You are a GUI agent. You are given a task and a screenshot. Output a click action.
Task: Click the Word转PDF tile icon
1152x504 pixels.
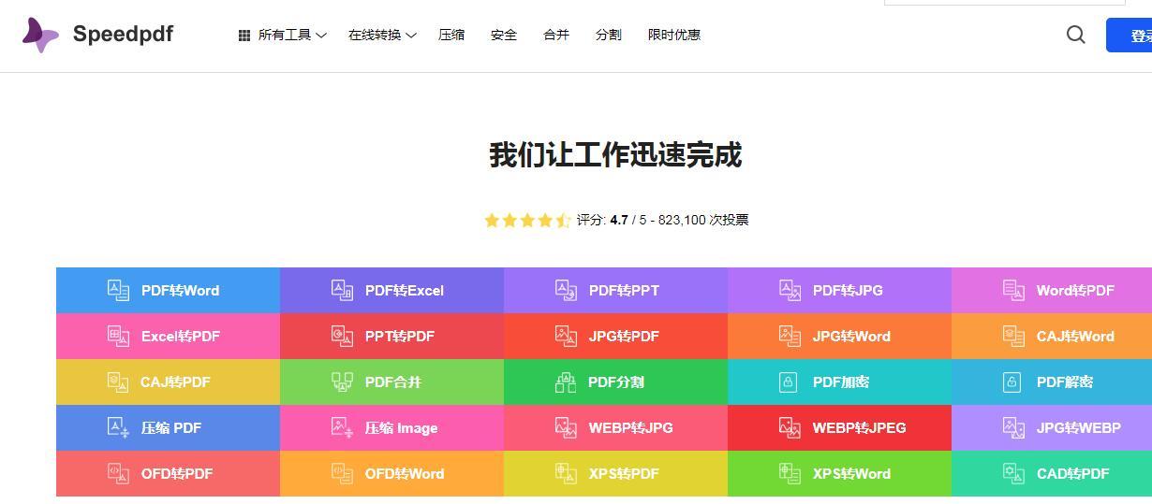1013,290
